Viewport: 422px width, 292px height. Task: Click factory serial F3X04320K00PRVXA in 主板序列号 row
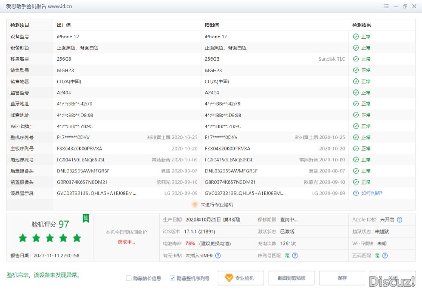tap(80, 148)
